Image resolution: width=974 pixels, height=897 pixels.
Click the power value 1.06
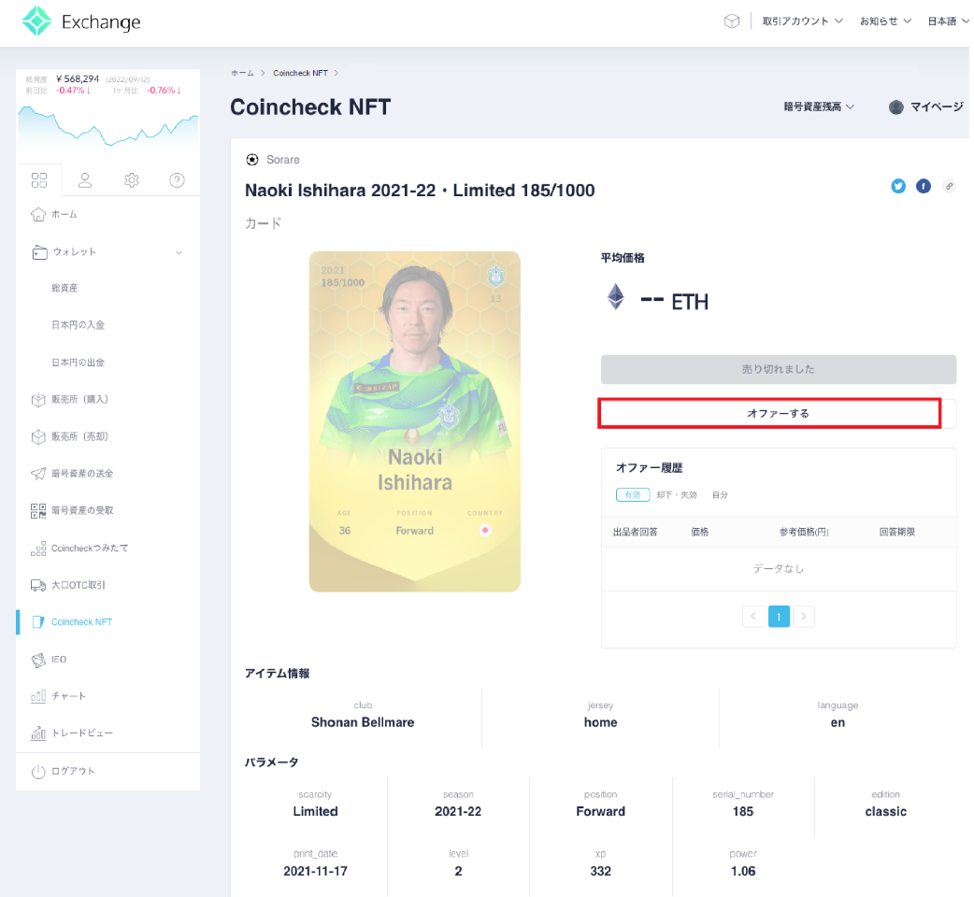pyautogui.click(x=743, y=872)
